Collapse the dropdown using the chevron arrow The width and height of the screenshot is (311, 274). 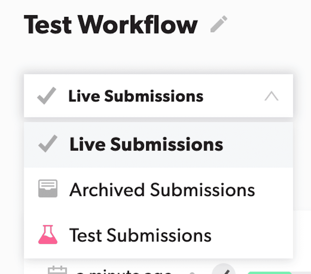point(271,97)
